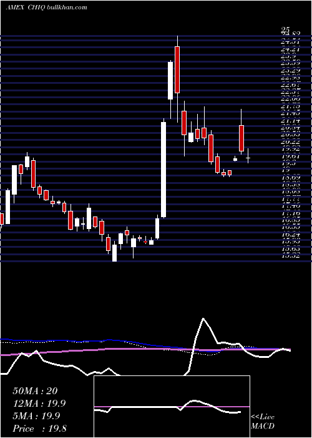Image resolution: width=312 pixels, height=438 pixels.
Task: Select the 'Price : 19.8' readout
Action: [x=39, y=429]
